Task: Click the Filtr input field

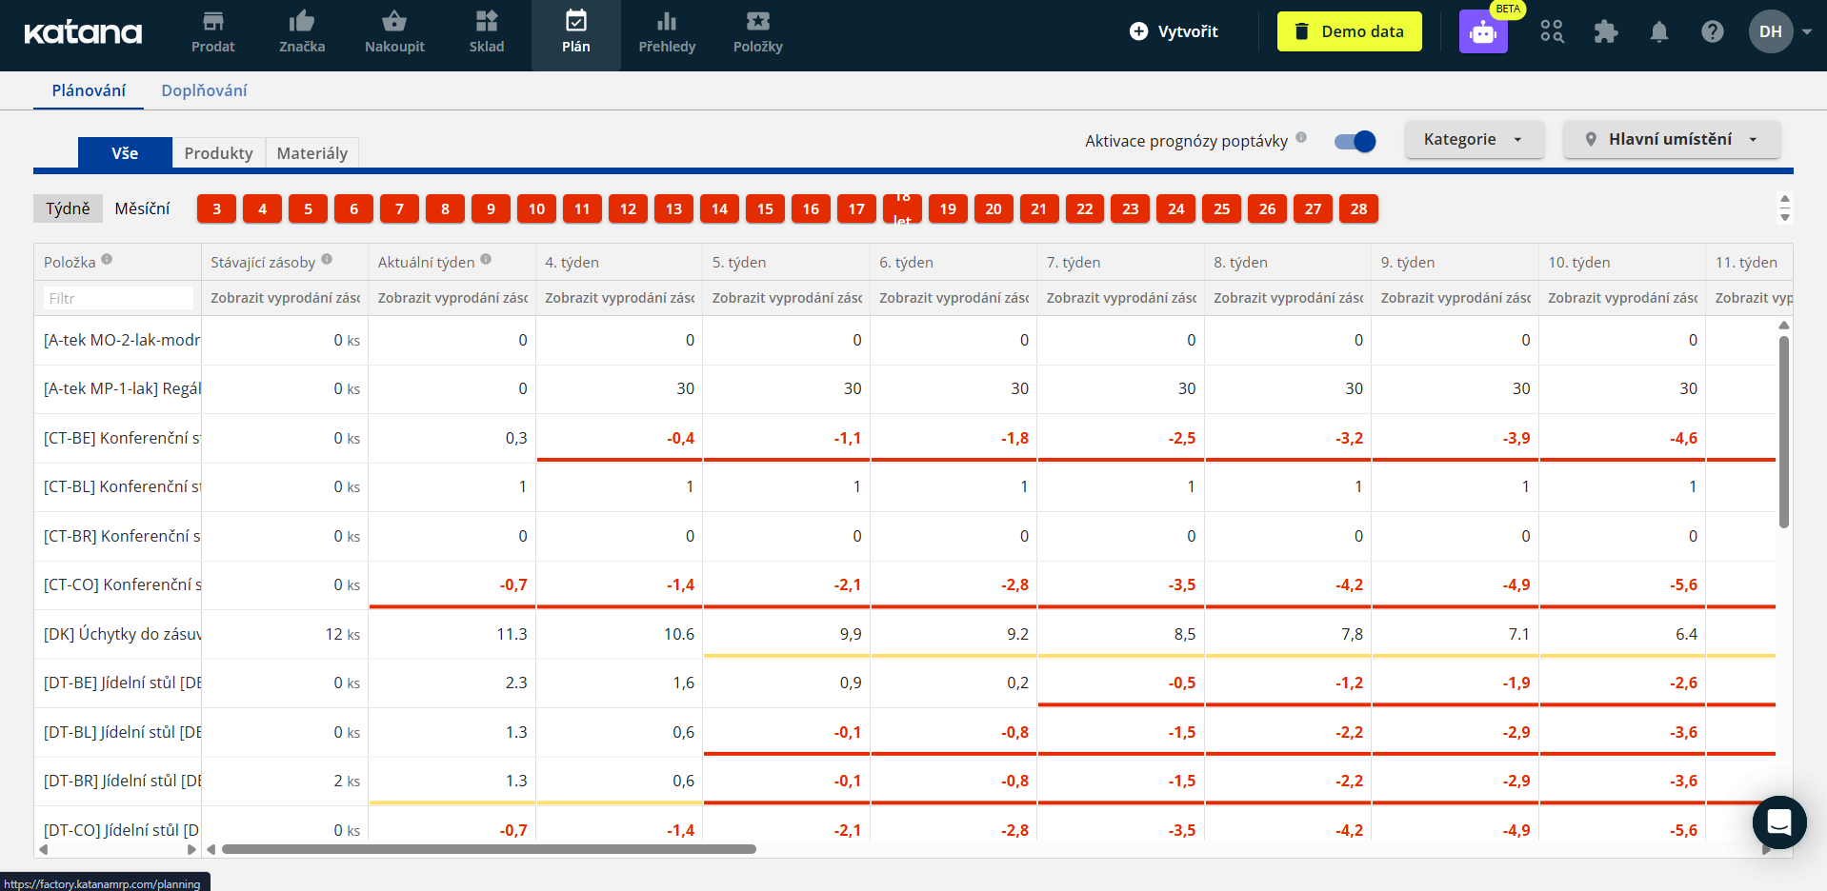Action: (x=118, y=298)
